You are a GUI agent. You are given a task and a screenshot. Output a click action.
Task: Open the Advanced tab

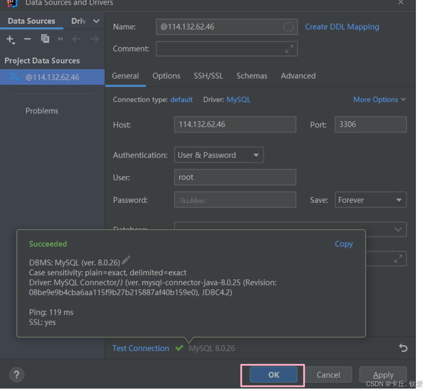click(298, 76)
